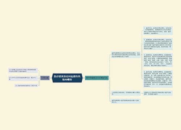Click dotted branch joining the four numbered nodes
This screenshot has height=130, width=181.
142,55
